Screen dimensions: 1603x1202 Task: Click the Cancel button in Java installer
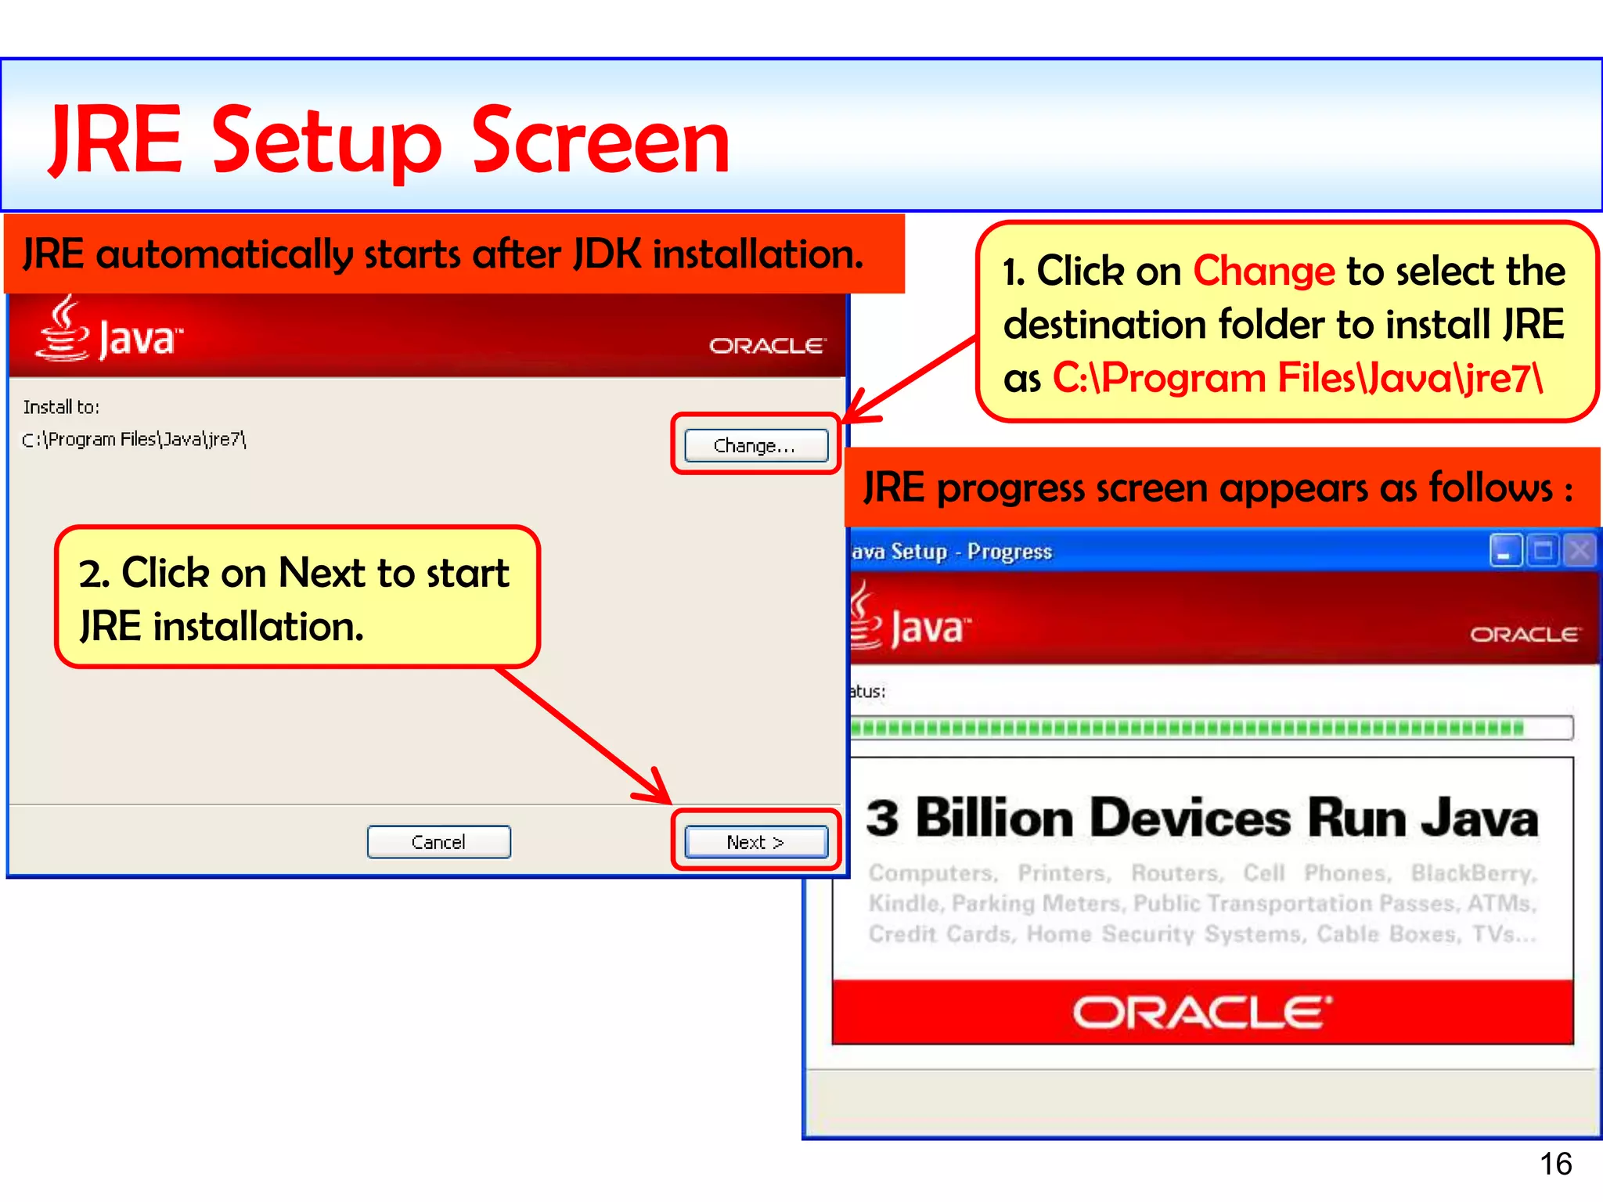coord(438,842)
